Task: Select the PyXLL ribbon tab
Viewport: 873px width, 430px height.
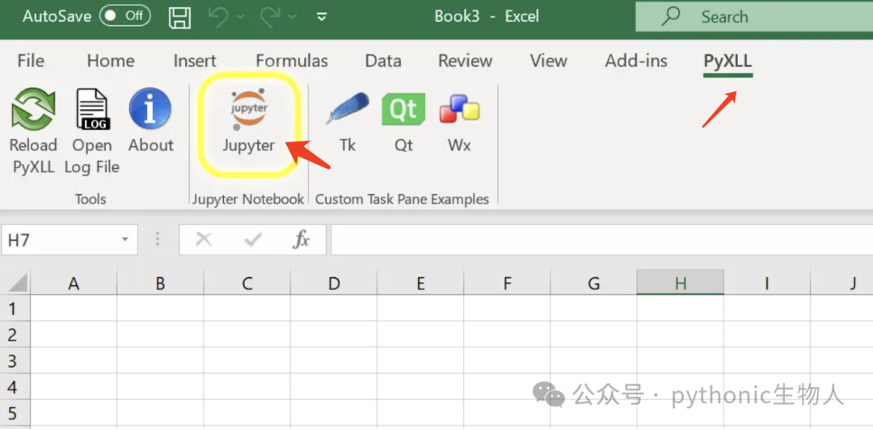Action: 727,61
